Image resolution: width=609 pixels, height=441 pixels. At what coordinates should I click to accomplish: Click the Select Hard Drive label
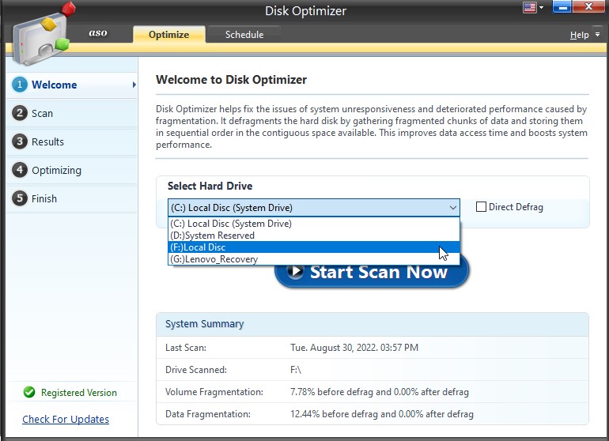pyautogui.click(x=210, y=186)
